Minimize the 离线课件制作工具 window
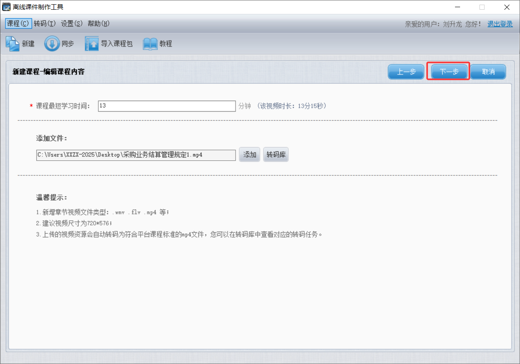This screenshot has width=520, height=364. pyautogui.click(x=458, y=7)
